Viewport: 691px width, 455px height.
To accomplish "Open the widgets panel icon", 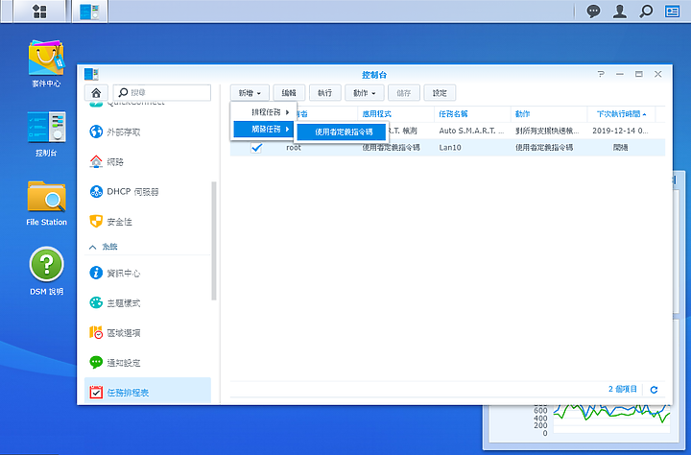I will 672,11.
